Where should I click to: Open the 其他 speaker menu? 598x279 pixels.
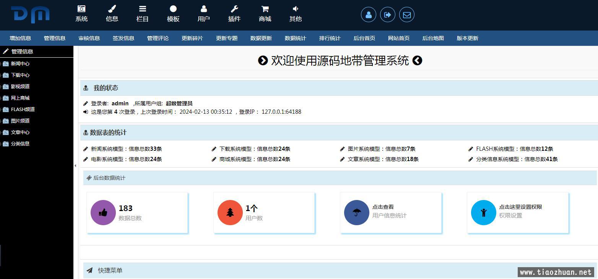click(x=296, y=14)
